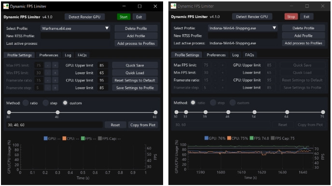Click GPU Lower limit field showing 65 in left window
332x186 pixels.
[x=103, y=73]
